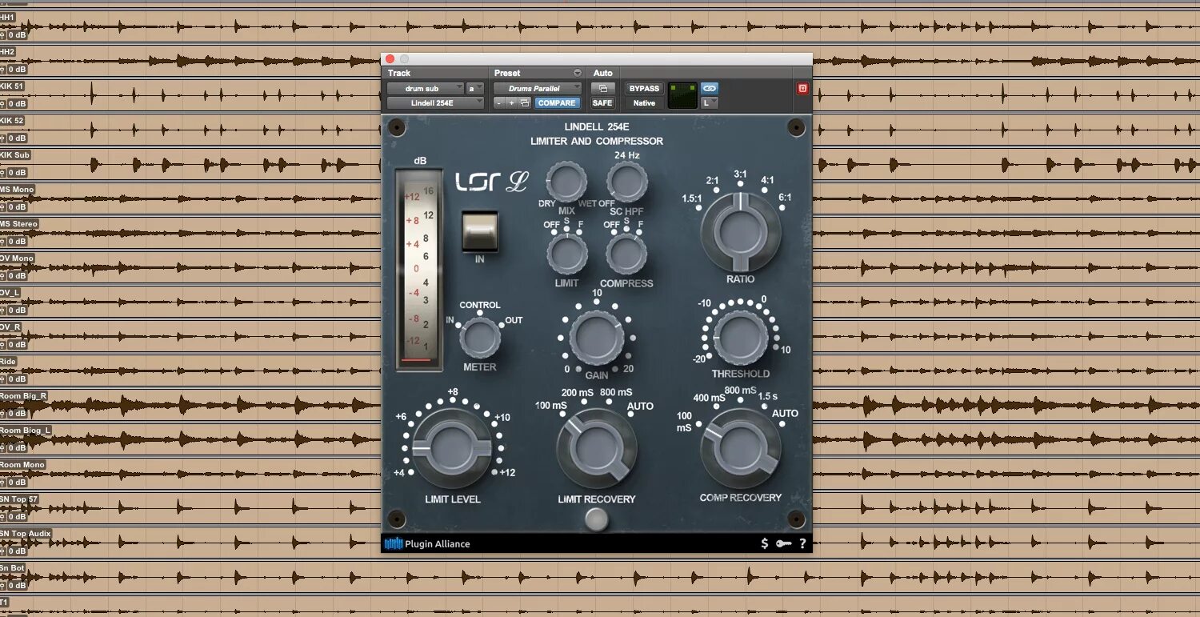
Task: Click the METER control knob
Action: (480, 338)
